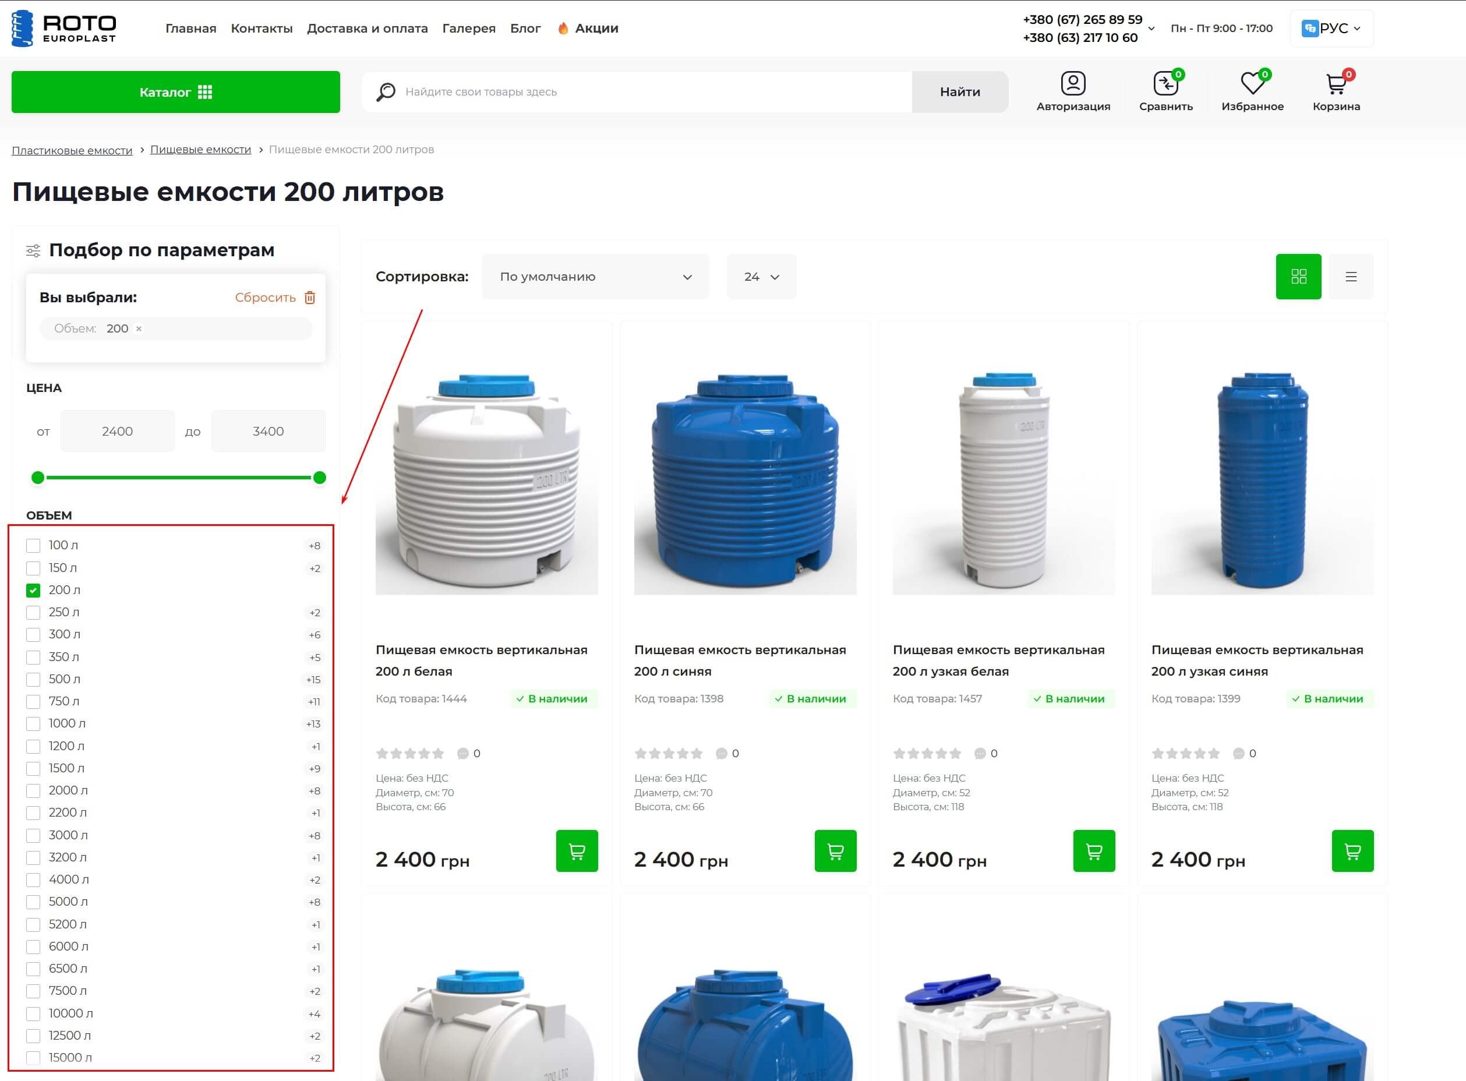
Task: Open the white 200 л узкая белая tank image
Action: (1004, 483)
